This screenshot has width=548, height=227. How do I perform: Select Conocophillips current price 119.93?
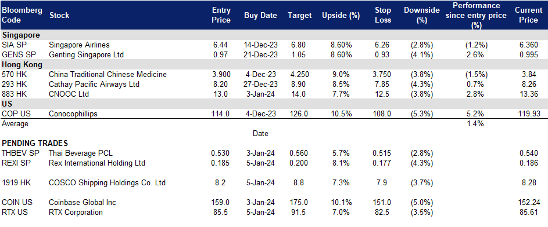click(x=529, y=113)
